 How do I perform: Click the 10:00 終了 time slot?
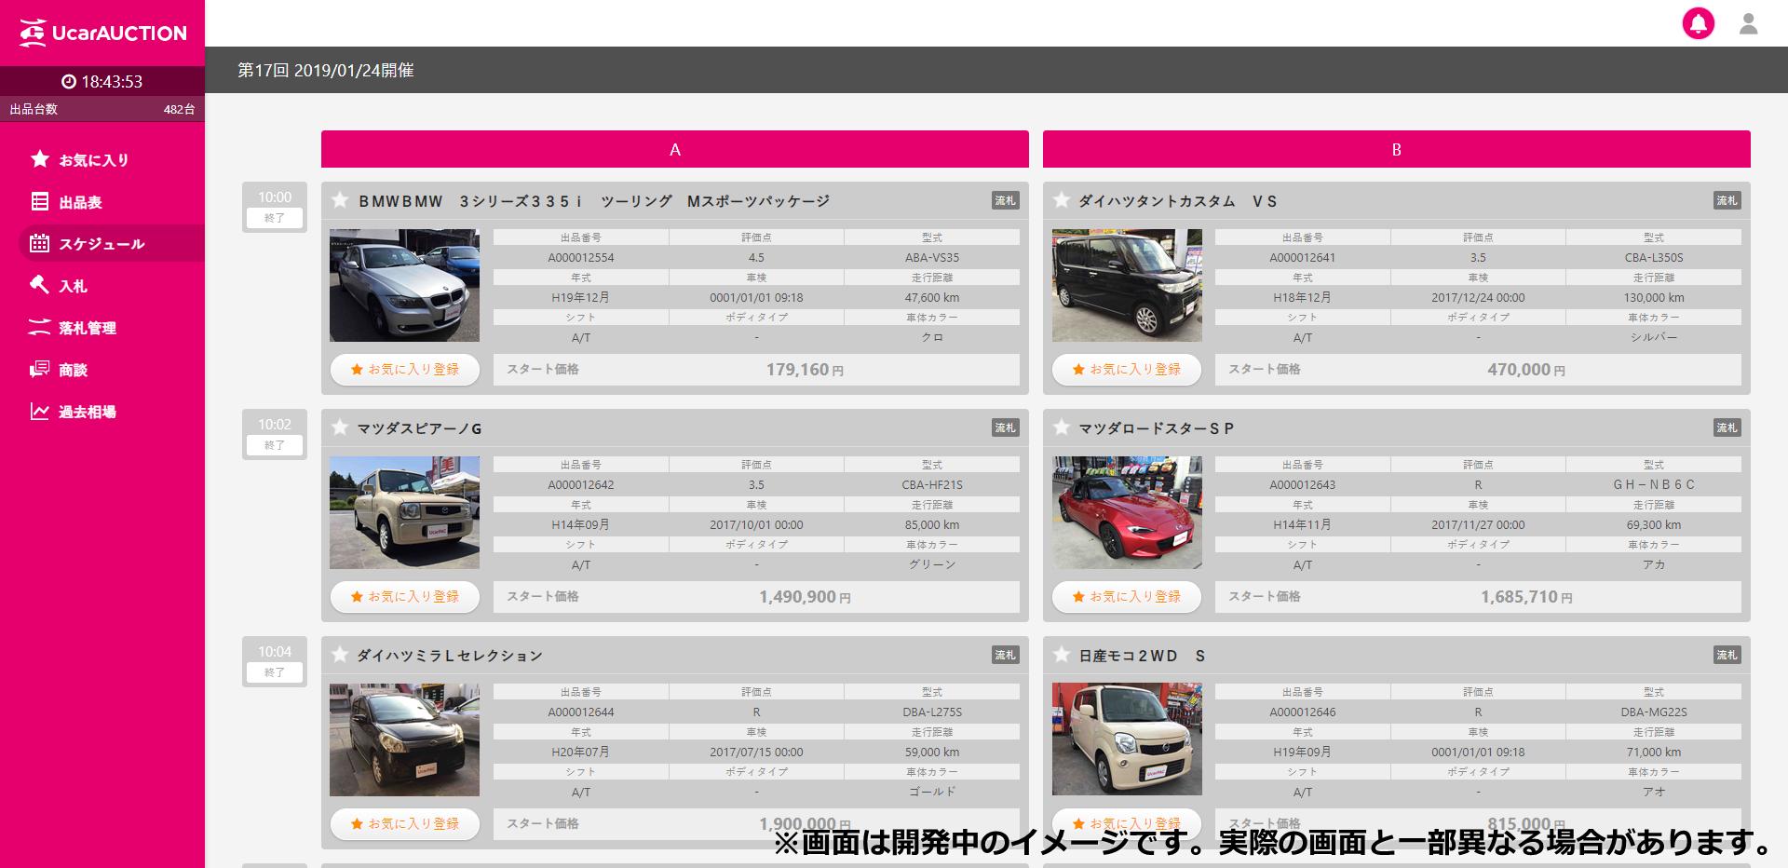[x=275, y=207]
